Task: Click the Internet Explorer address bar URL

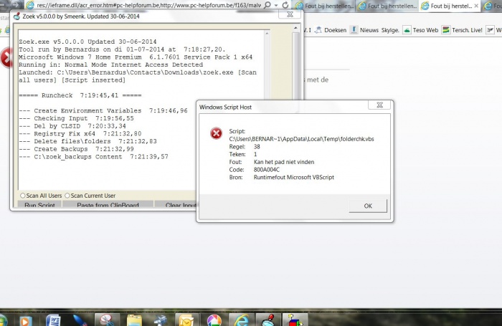Action: tap(149, 5)
